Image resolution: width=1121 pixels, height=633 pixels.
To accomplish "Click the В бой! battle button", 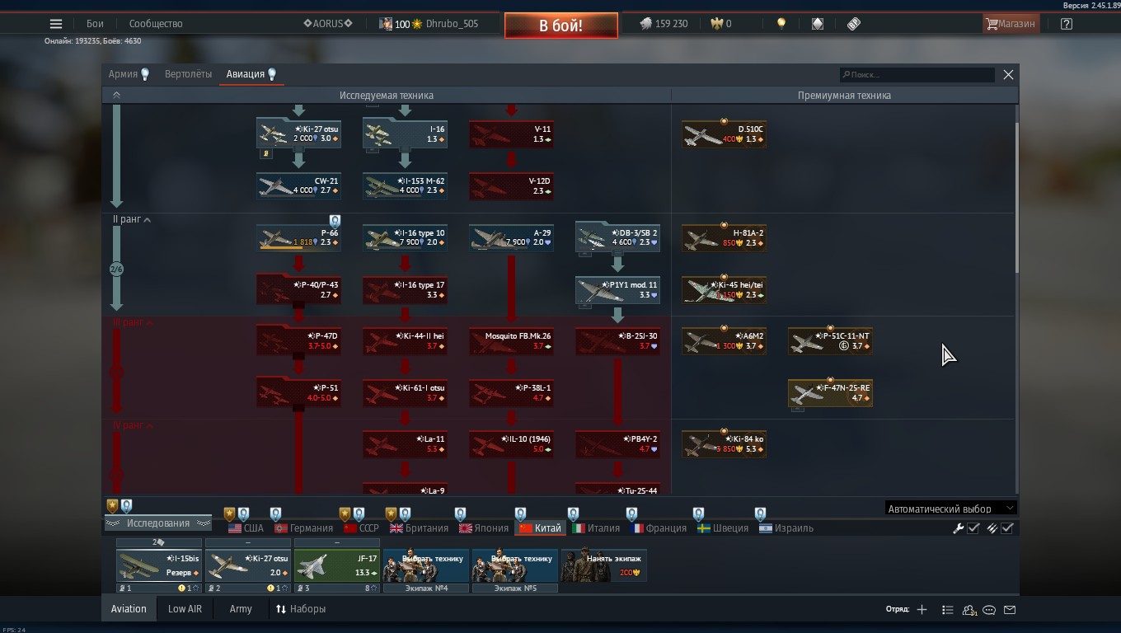I will [x=560, y=26].
